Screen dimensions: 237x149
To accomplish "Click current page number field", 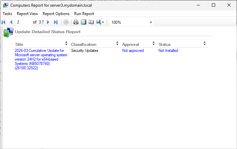I will coord(24,22).
